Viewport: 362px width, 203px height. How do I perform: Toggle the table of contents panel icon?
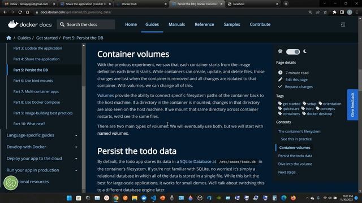[x=343, y=24]
